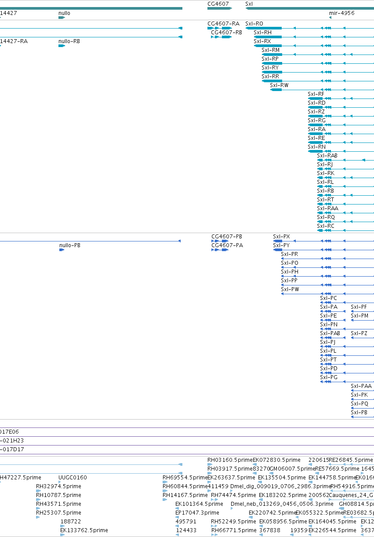Select polypeptide label Sxl-PO
Viewport: 374px width, 537px height.
tap(290, 263)
